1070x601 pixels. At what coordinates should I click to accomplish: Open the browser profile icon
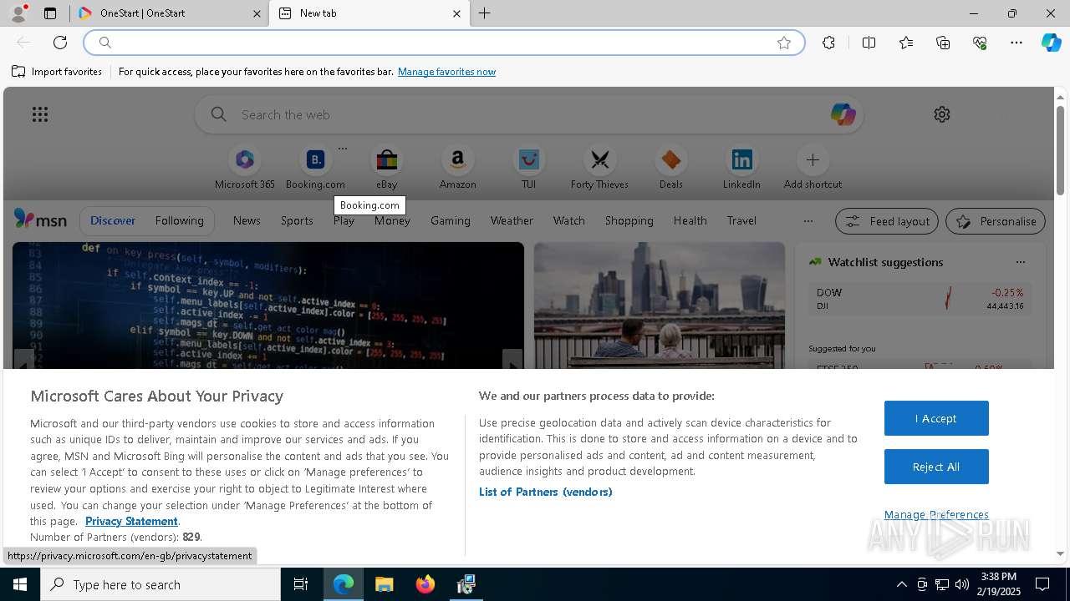[18, 13]
